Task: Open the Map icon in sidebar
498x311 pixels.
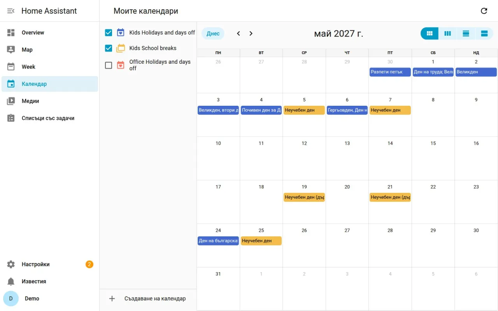Action: click(11, 50)
